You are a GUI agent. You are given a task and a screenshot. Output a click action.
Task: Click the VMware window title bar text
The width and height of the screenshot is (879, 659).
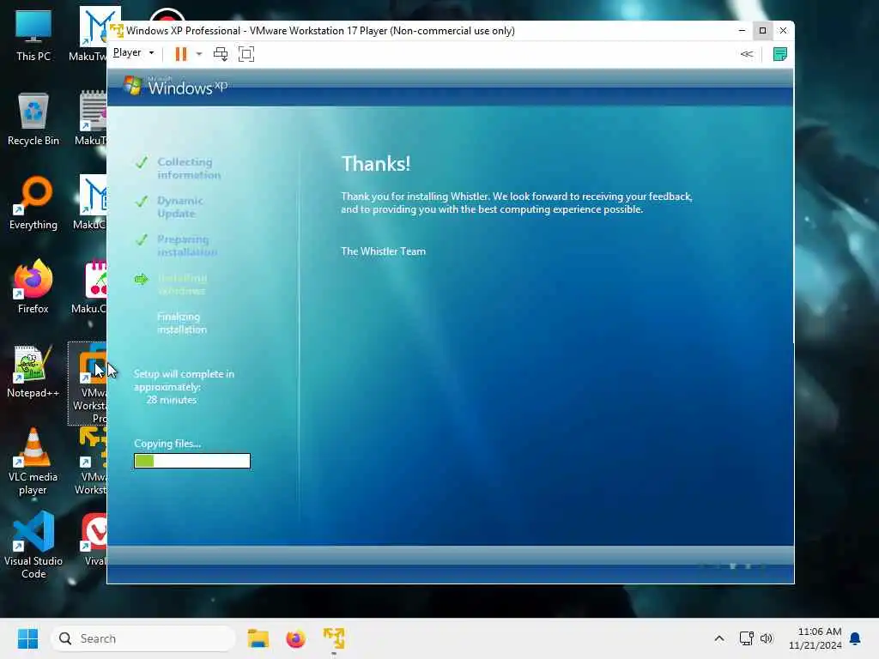(320, 31)
